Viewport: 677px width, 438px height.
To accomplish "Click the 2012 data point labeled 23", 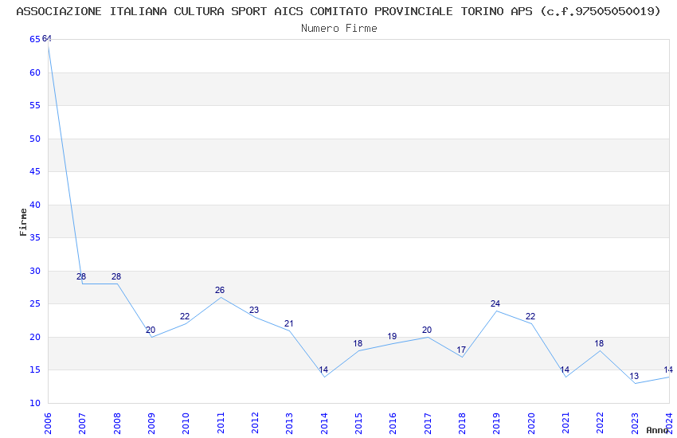I will (x=255, y=317).
